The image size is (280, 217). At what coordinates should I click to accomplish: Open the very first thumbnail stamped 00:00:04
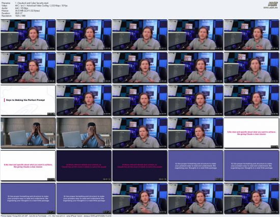(28, 35)
